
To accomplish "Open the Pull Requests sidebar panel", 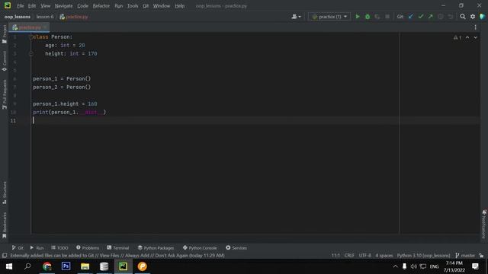I will (5, 94).
